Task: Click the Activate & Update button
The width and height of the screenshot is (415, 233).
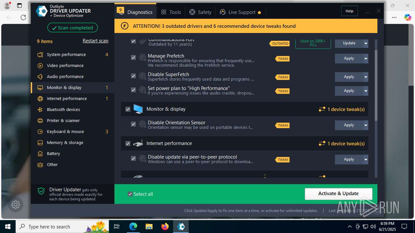Action: pyautogui.click(x=338, y=194)
